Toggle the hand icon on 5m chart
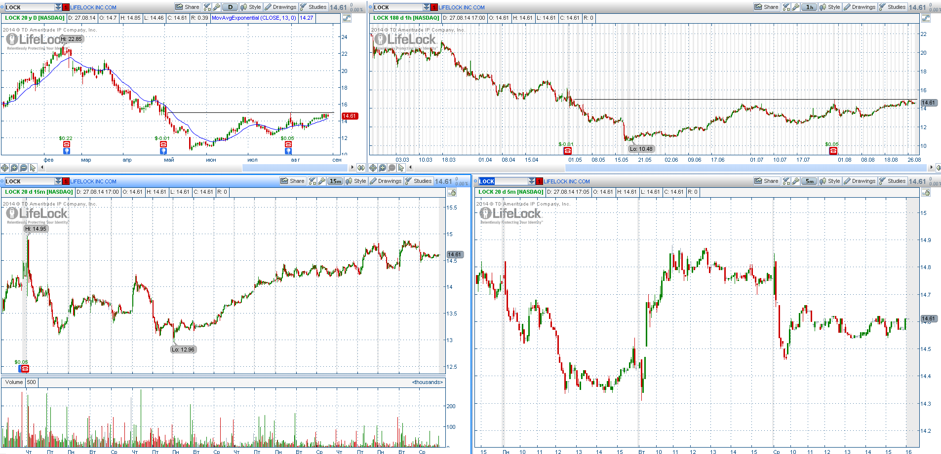 [x=926, y=192]
